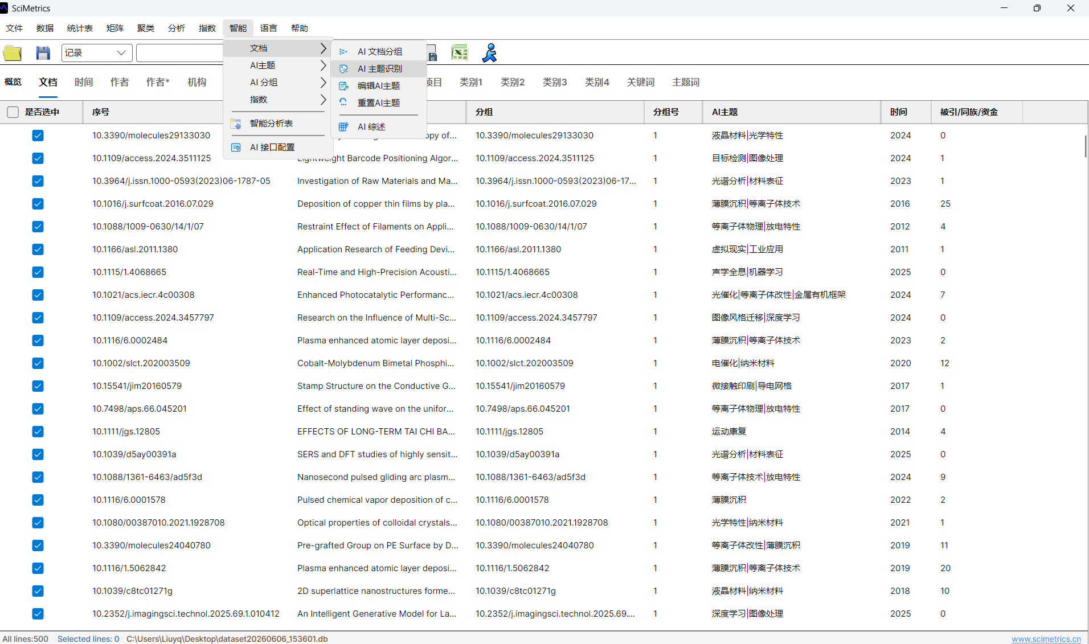Viewport: 1089px width, 644px height.
Task: Sort by the 被引/同族/资金 column header
Action: pos(977,112)
